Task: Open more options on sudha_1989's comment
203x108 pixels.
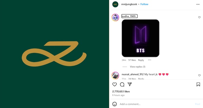Action: (x=149, y=60)
